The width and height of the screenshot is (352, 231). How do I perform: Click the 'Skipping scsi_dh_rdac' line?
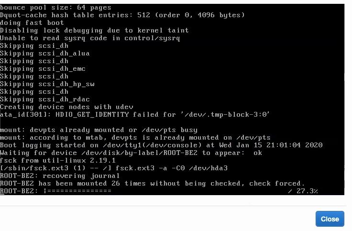pos(45,99)
